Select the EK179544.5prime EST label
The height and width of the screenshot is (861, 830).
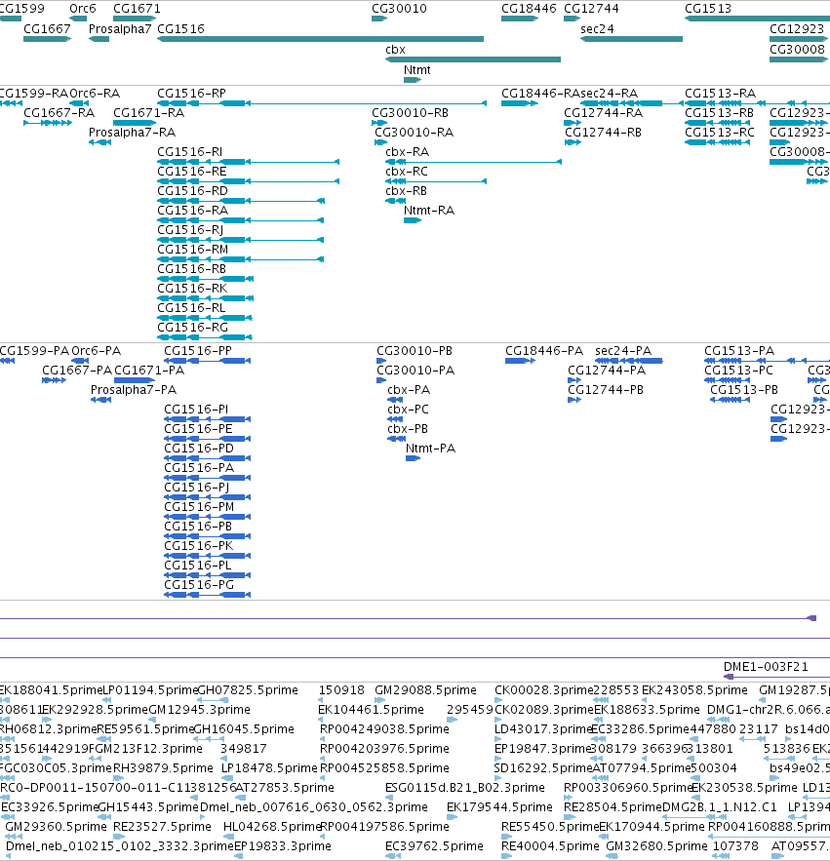coord(500,807)
